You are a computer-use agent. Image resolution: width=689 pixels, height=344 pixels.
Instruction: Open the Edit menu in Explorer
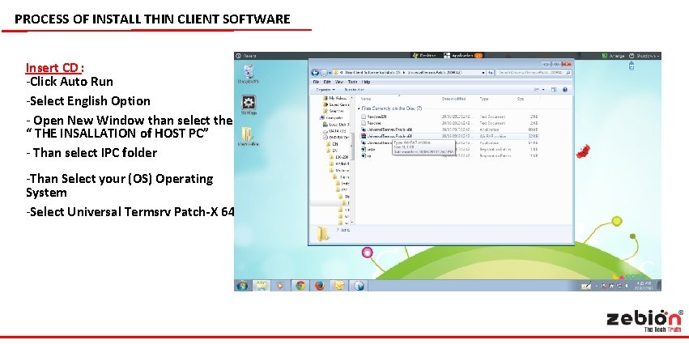pos(327,82)
